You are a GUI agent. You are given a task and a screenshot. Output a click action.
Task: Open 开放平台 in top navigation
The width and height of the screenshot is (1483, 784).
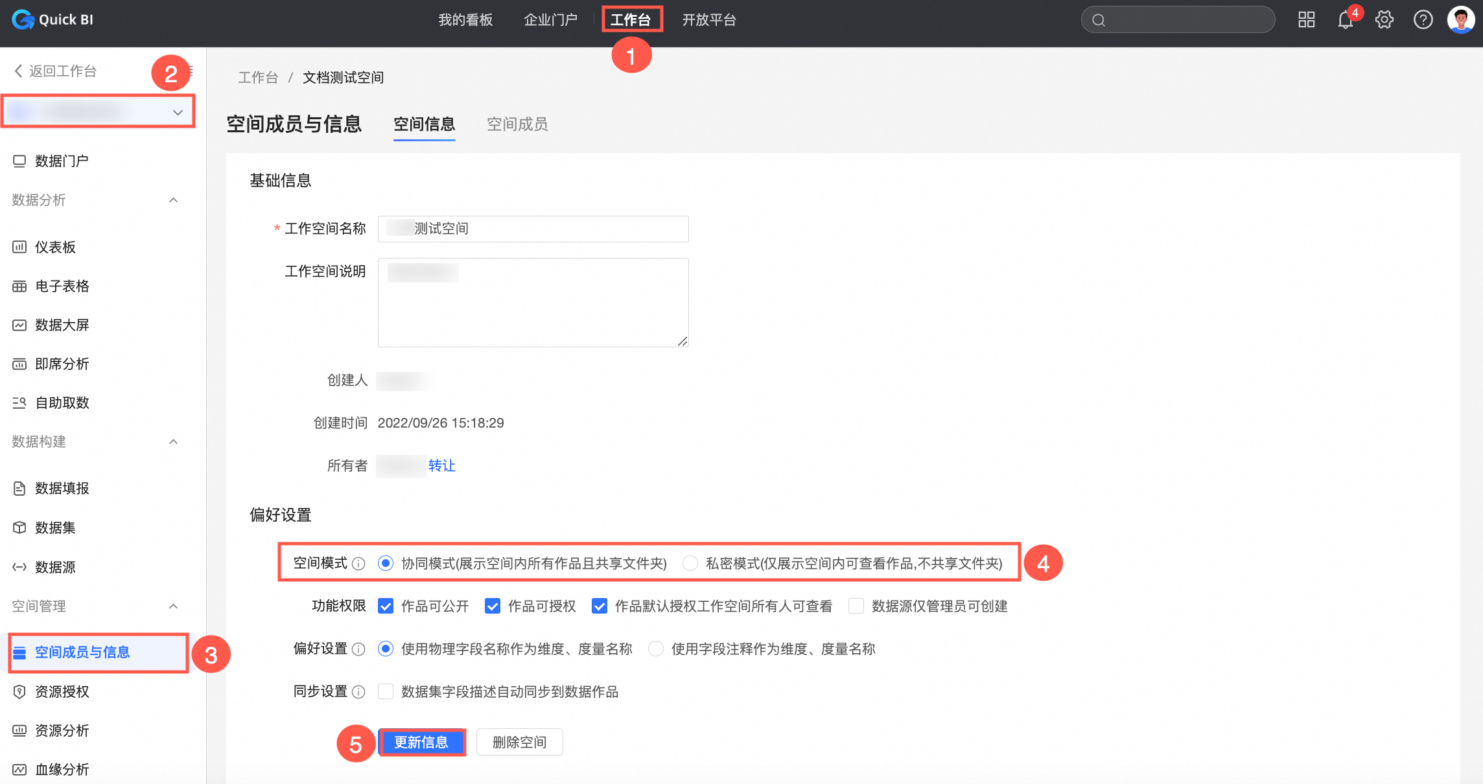[x=709, y=20]
